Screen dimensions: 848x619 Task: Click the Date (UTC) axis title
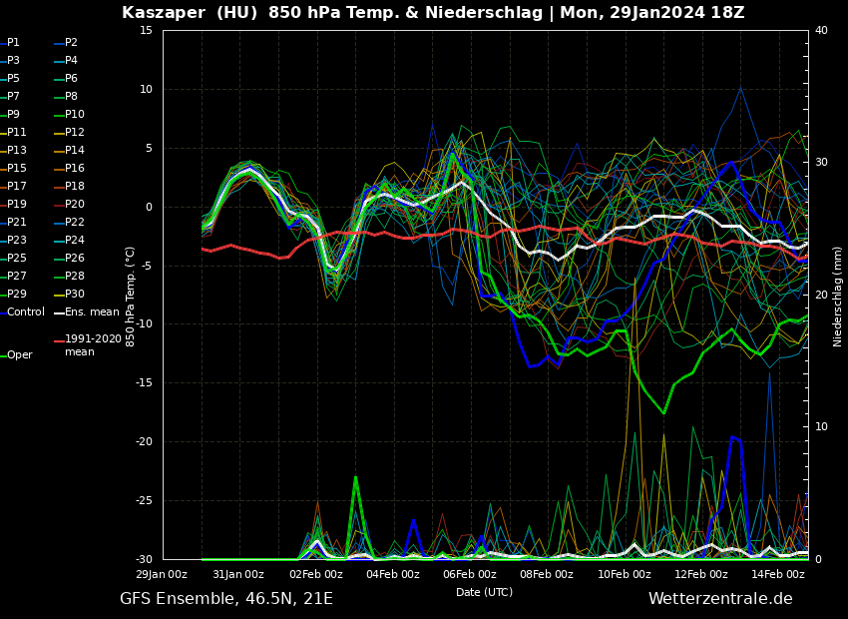(x=484, y=592)
